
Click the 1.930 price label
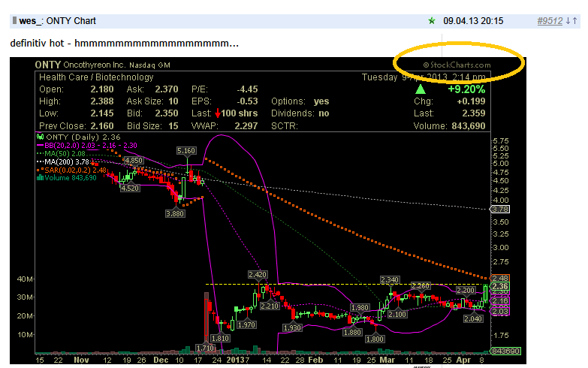click(x=292, y=328)
